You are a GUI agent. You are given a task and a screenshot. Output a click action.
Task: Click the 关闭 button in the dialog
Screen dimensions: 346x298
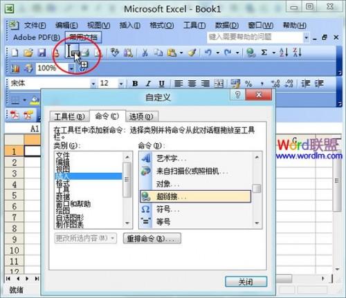pos(246,281)
